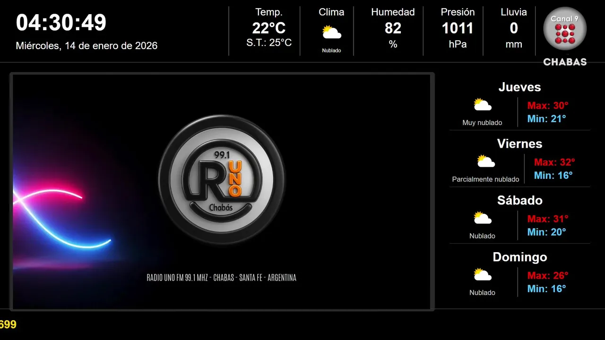The image size is (605, 340).
Task: Click the 04:30:49 clock display
Action: pos(61,22)
